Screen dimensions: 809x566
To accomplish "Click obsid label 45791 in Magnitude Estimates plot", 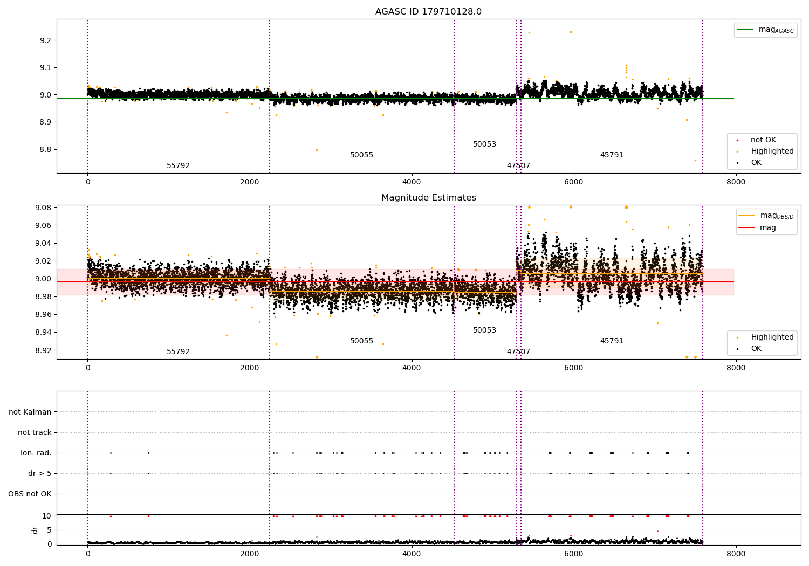I will pyautogui.click(x=612, y=341).
